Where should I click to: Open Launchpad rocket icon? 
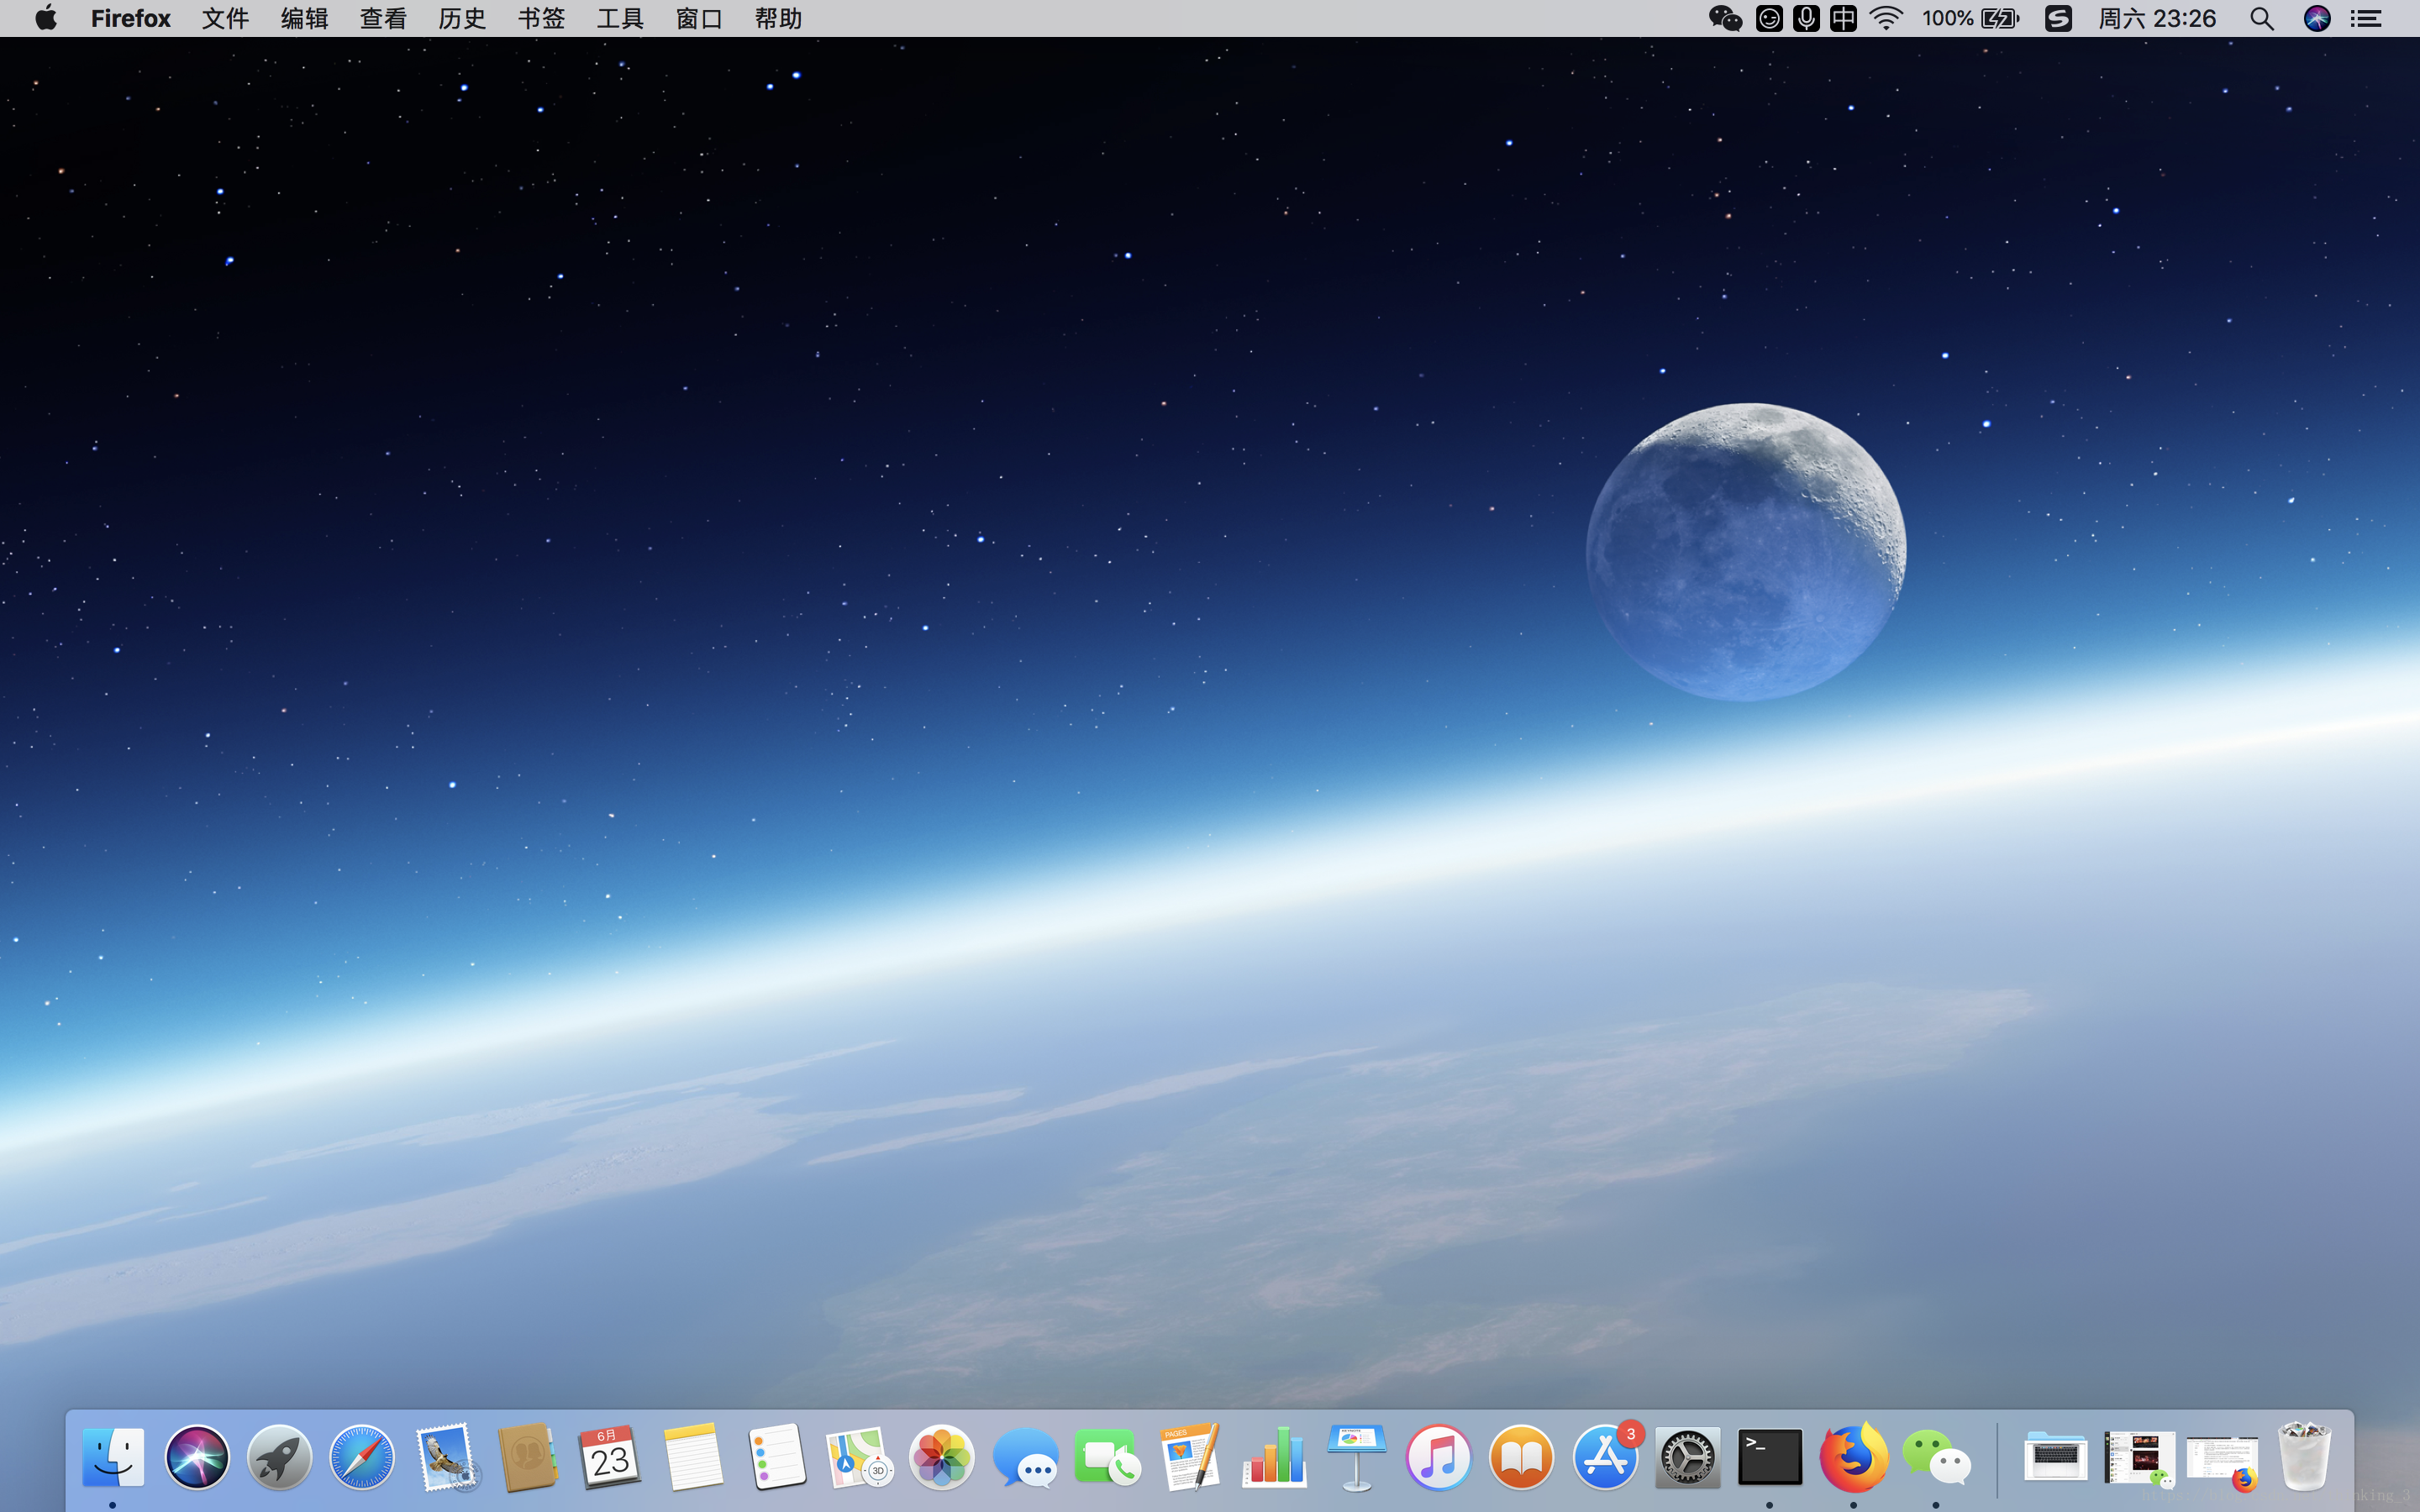tap(280, 1457)
